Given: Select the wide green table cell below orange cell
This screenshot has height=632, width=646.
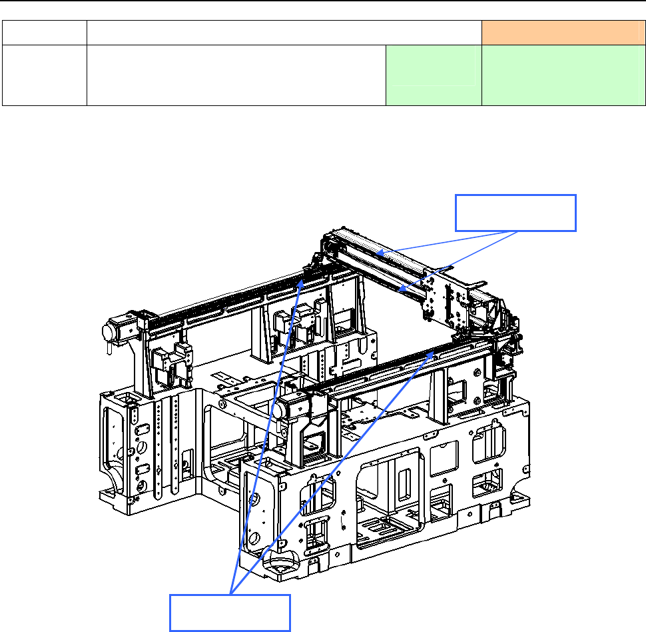Looking at the screenshot, I should click(x=563, y=75).
